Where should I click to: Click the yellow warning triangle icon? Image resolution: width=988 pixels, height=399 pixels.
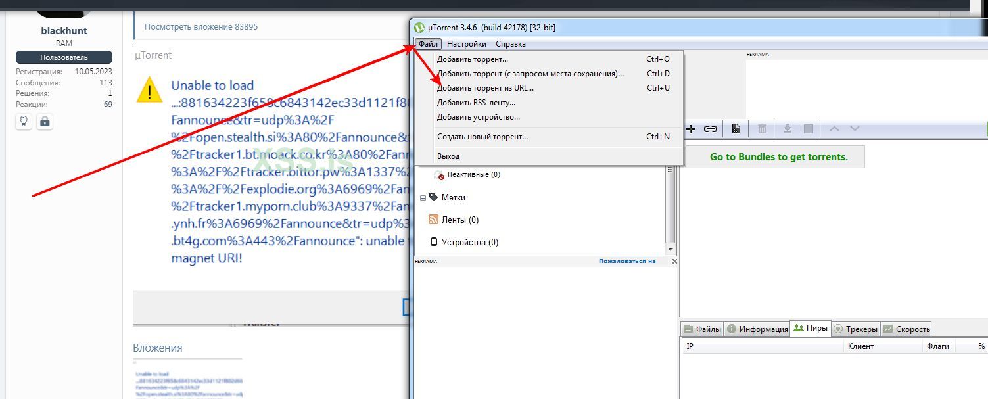click(149, 89)
